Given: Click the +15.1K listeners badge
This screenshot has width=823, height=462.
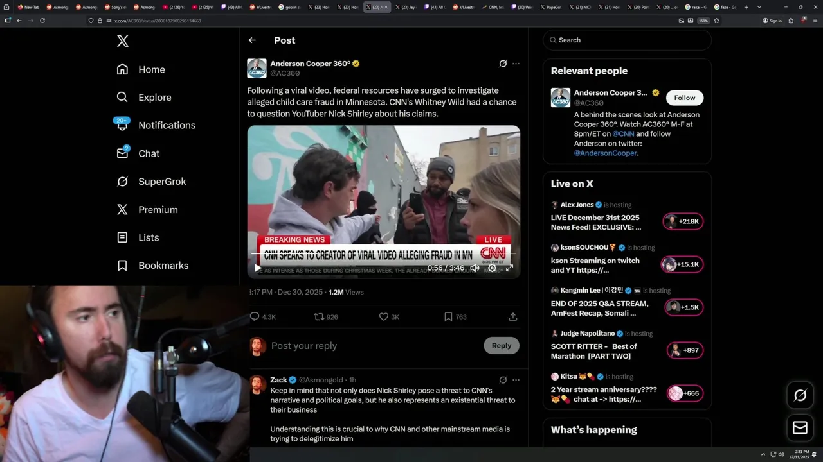Looking at the screenshot, I should coord(682,264).
